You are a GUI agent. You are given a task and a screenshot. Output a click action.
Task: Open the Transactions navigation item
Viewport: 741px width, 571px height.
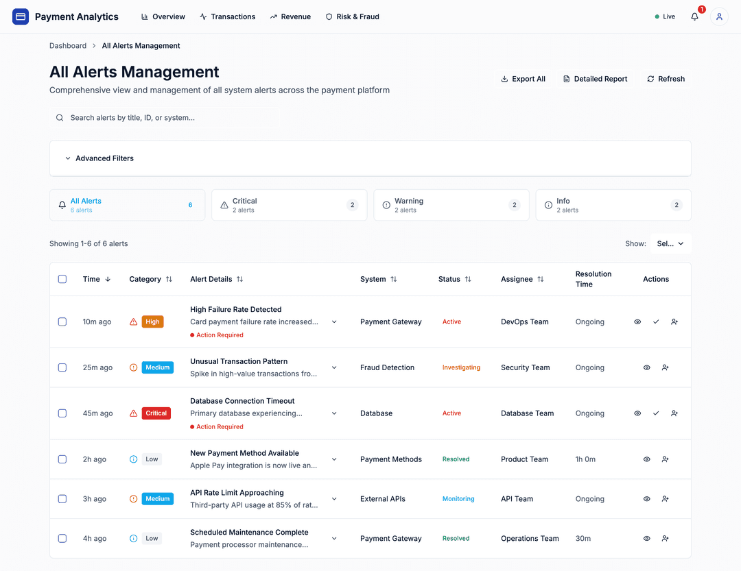227,16
